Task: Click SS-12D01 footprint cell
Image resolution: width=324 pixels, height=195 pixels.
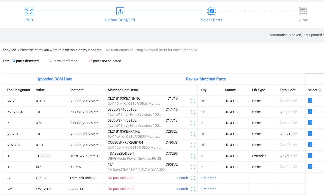Action: (77, 189)
